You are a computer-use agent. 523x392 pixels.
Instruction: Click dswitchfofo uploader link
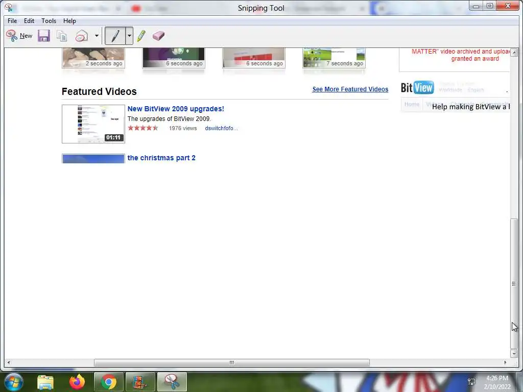point(221,128)
